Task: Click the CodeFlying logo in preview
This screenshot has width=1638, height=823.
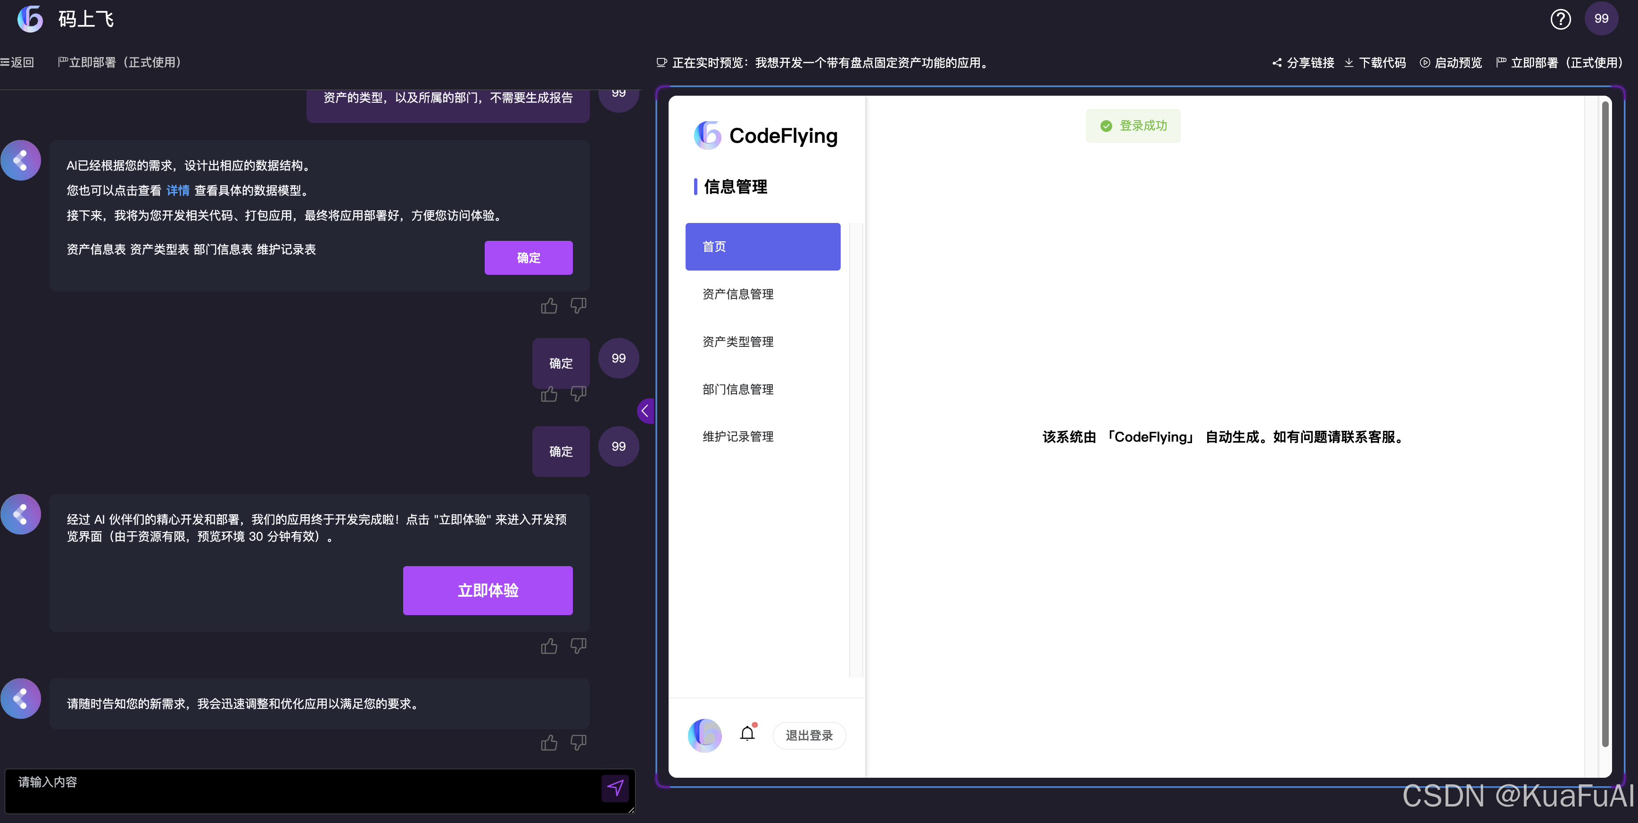Action: [766, 135]
